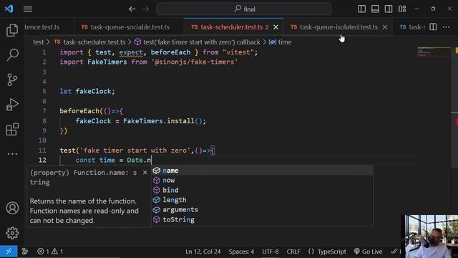This screenshot has width=458, height=258.
Task: Choose 'bind' autocomplete suggestion
Action: click(x=262, y=190)
